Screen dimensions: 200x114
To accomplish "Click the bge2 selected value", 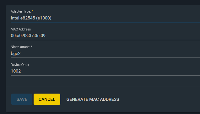I will pyautogui.click(x=16, y=53).
